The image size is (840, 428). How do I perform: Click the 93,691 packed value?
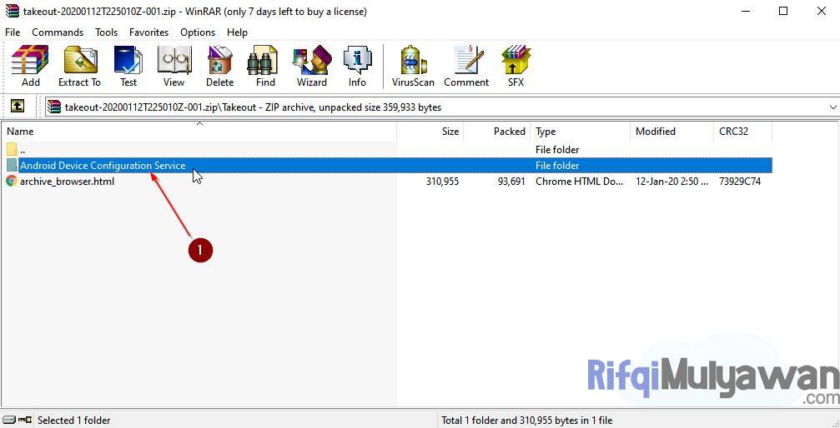[x=511, y=182]
